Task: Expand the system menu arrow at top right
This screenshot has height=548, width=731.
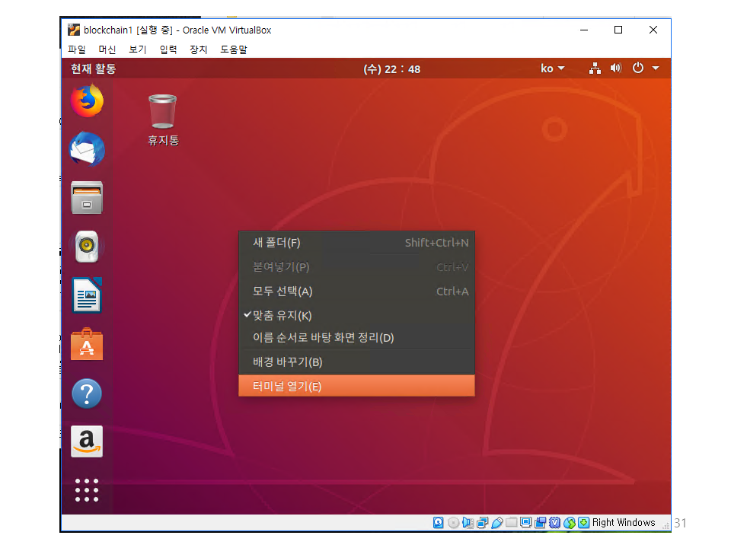Action: [656, 68]
